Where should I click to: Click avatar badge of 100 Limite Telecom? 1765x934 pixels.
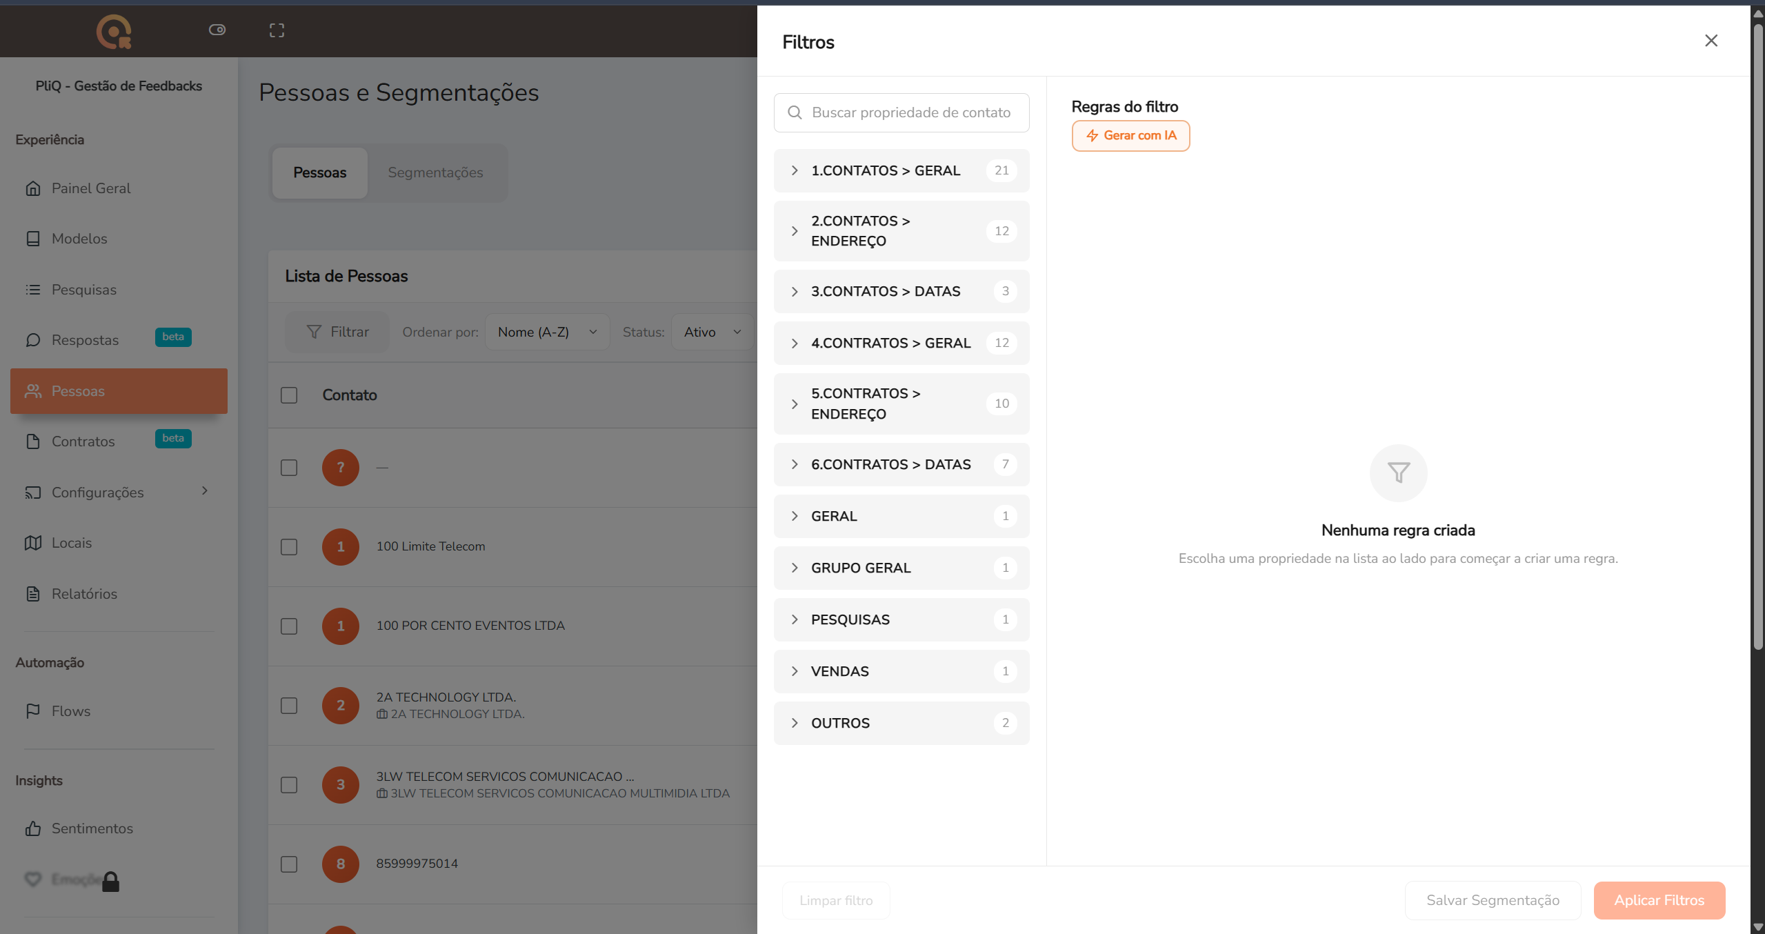341,547
